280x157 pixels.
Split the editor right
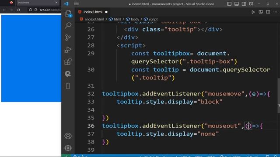tap(268, 12)
